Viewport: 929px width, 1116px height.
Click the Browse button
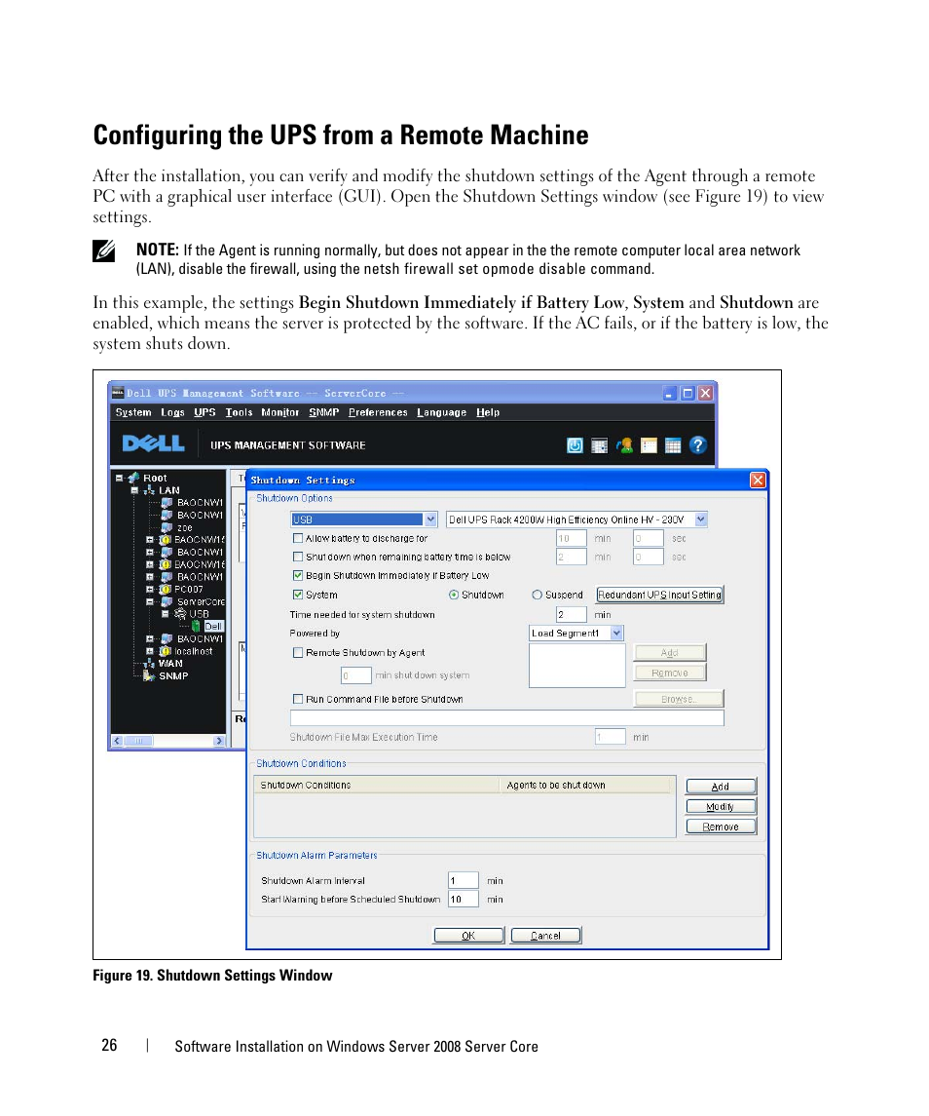(678, 699)
